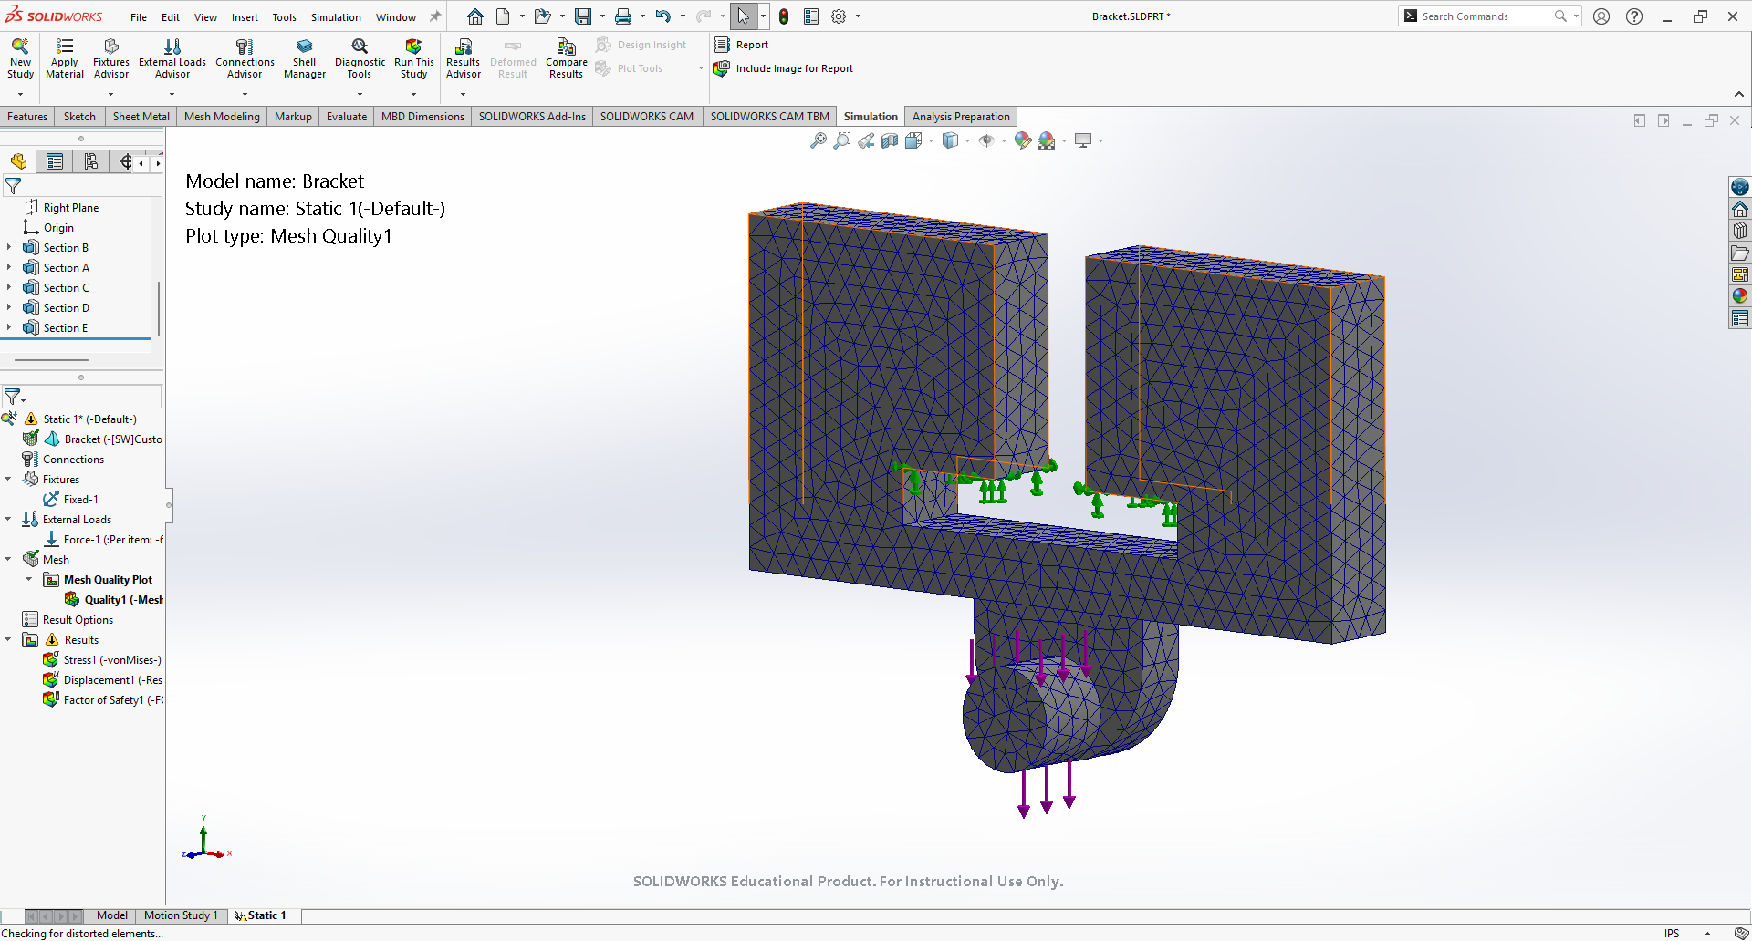Click the Help question mark icon
1752x941 pixels.
pyautogui.click(x=1634, y=16)
